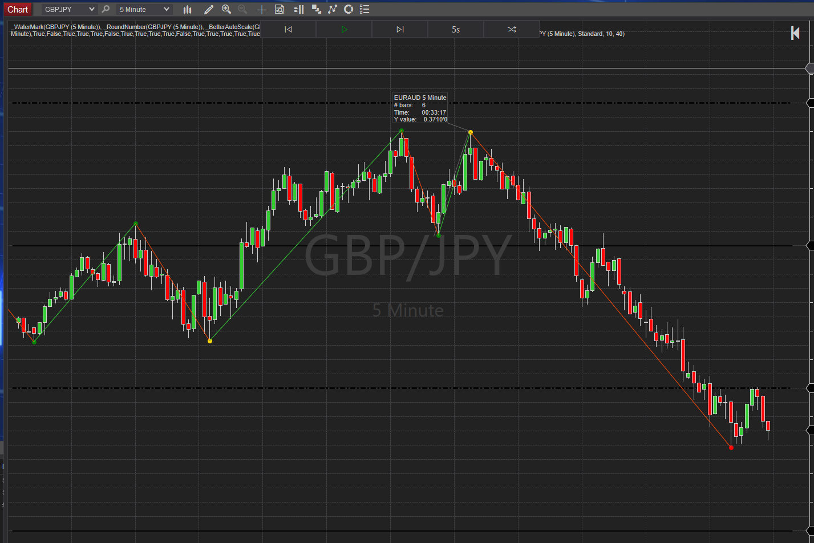This screenshot has height=543, width=814.
Task: Select the ruler tooltip showing EURAUD 5 Minute
Action: (x=420, y=108)
